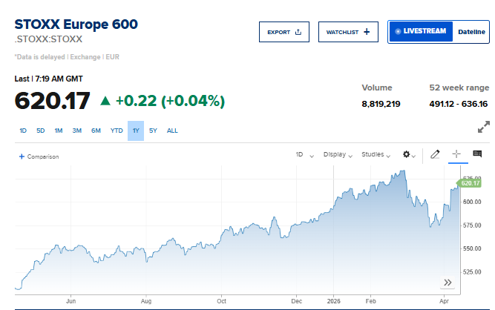Expand chart to fullscreen

click(x=484, y=128)
